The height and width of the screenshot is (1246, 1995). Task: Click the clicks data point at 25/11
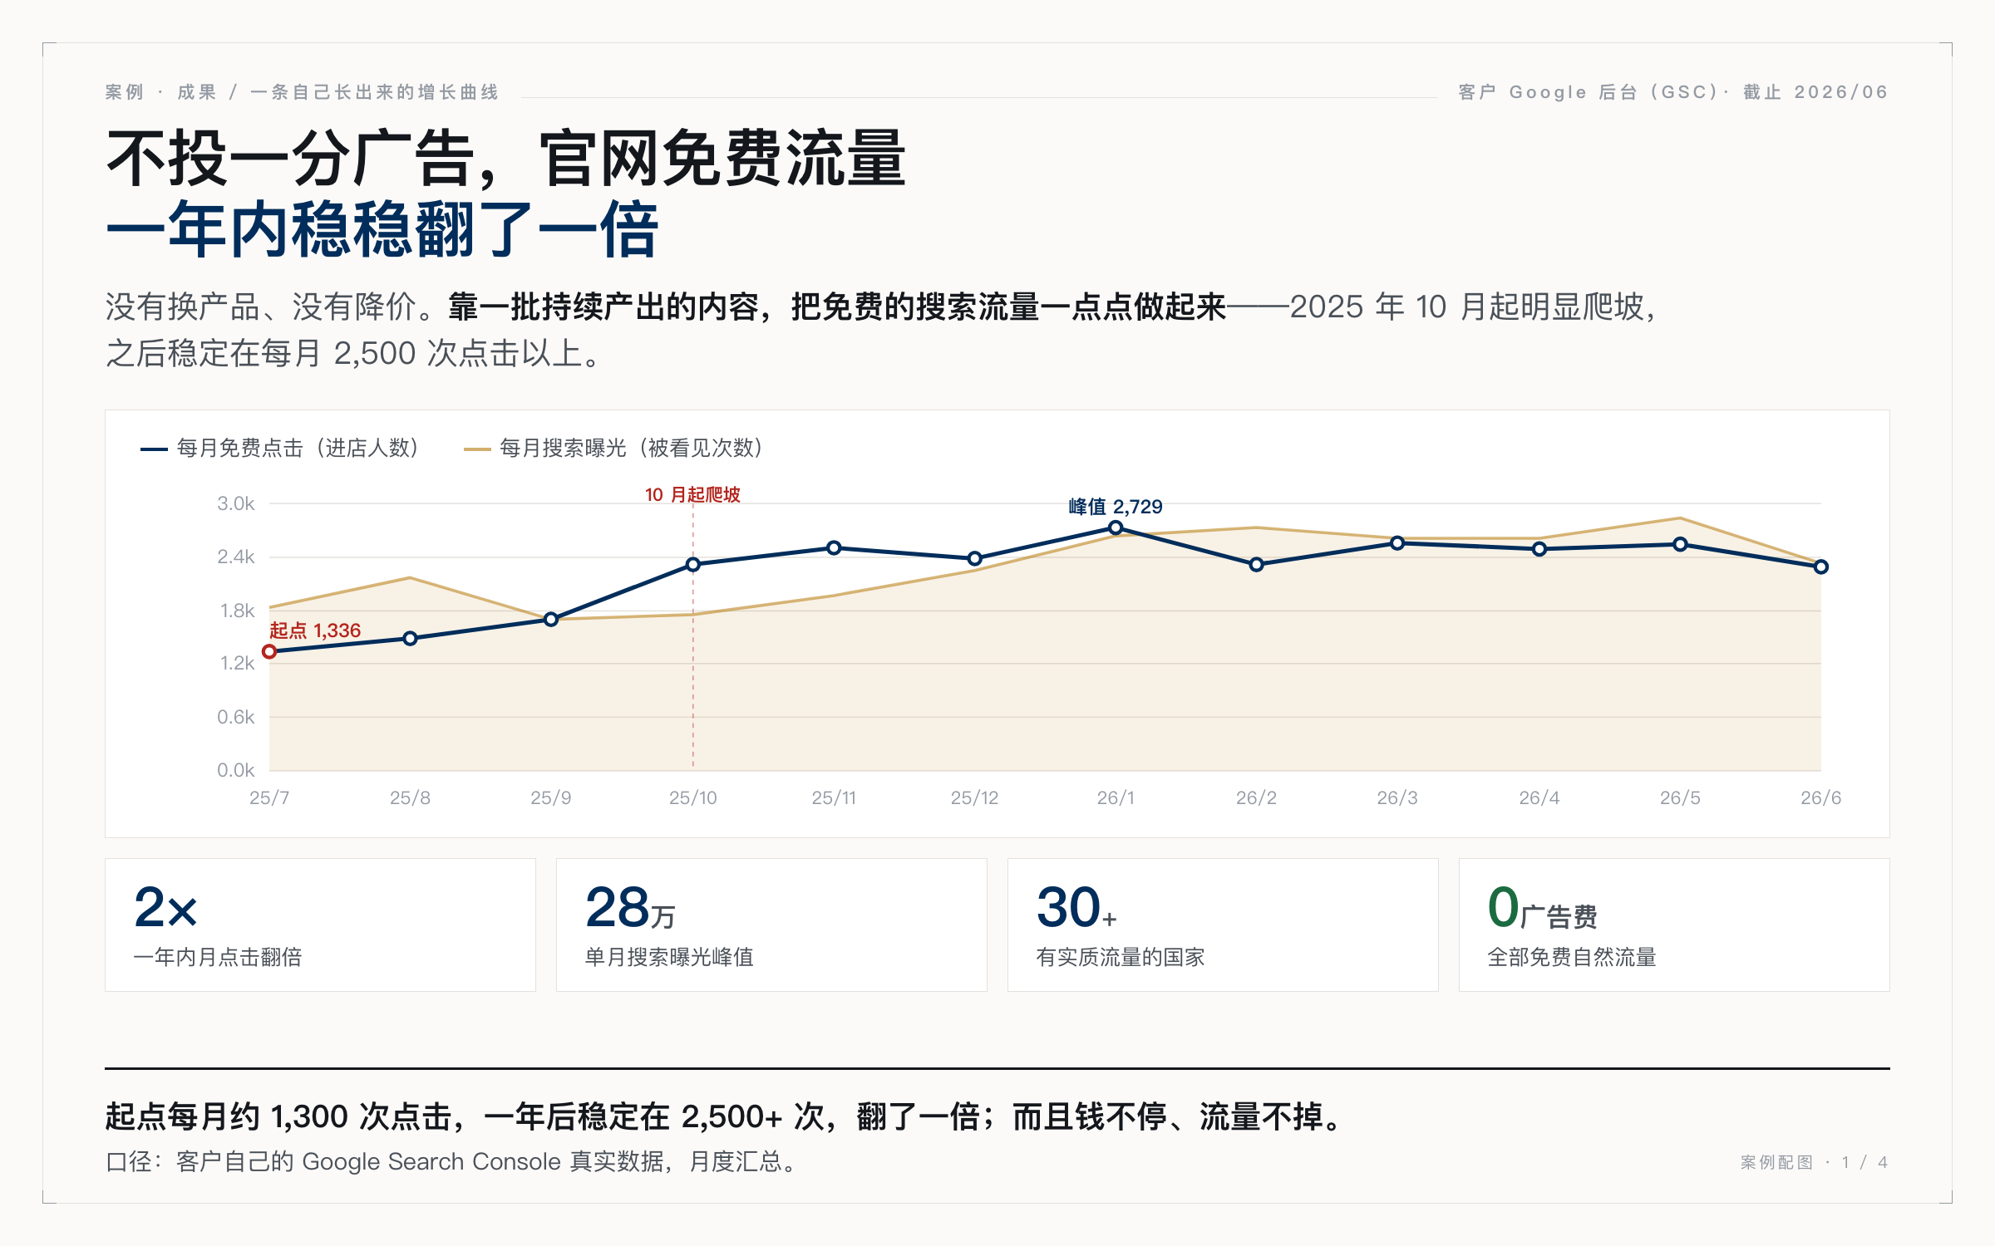pyautogui.click(x=834, y=548)
